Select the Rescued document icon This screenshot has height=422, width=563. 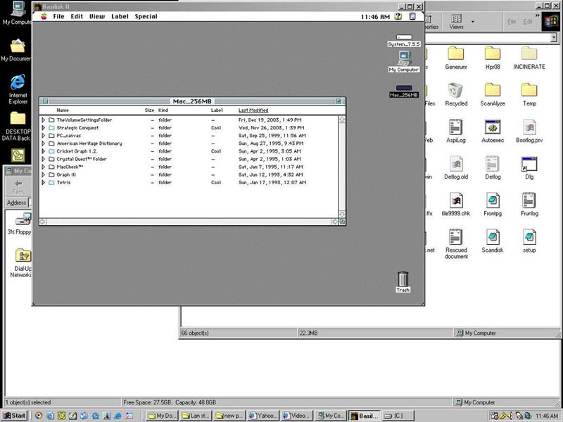click(x=456, y=244)
